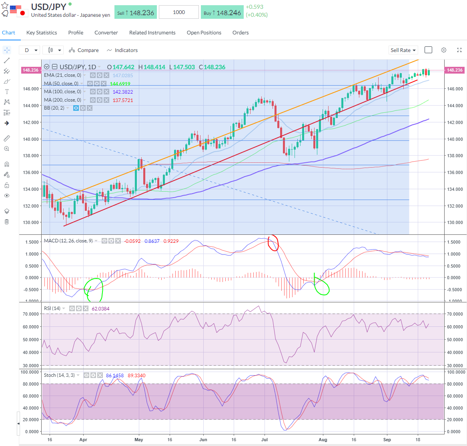Open chart settings gear at top right
The width and height of the screenshot is (467, 446).
pos(444,50)
